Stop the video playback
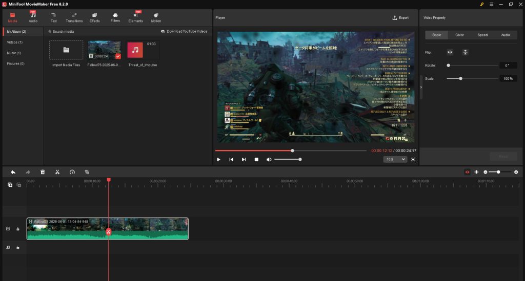Image resolution: width=525 pixels, height=281 pixels. tap(256, 160)
